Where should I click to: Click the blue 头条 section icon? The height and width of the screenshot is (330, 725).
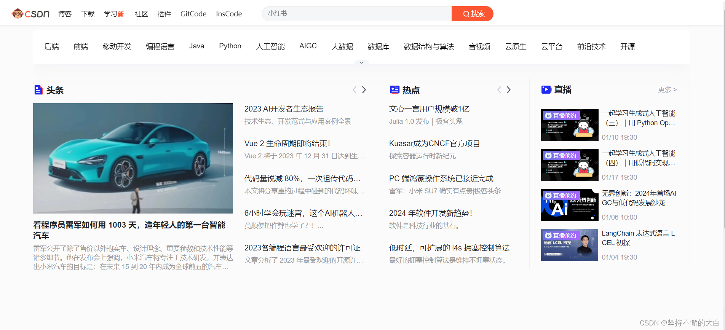click(x=38, y=90)
